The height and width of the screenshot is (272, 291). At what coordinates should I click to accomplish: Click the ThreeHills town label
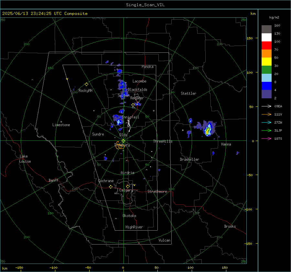pyautogui.click(x=163, y=141)
